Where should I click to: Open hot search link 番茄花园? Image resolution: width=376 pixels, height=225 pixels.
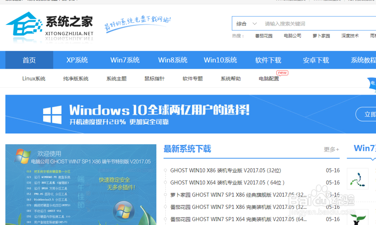click(x=264, y=36)
